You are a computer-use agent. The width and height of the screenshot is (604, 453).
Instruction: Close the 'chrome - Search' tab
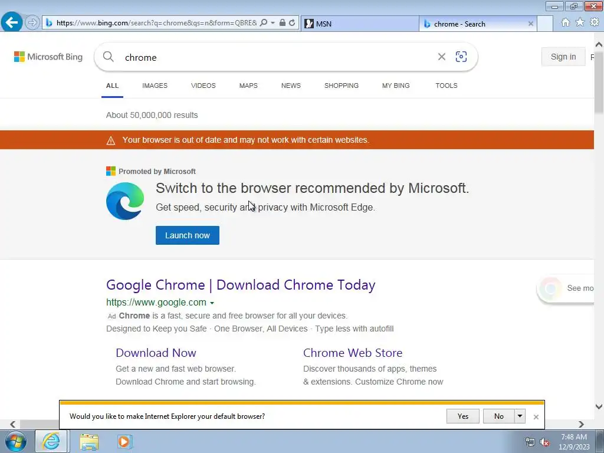coord(530,24)
